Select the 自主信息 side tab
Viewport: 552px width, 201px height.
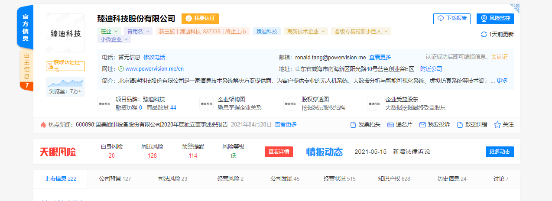[x=26, y=66]
